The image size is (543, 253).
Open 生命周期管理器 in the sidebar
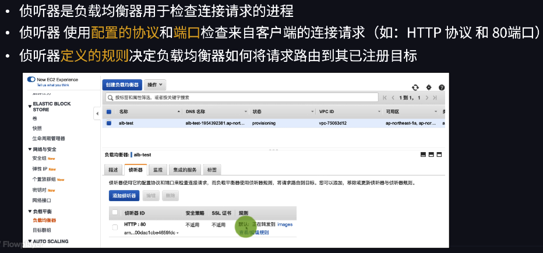pyautogui.click(x=48, y=138)
